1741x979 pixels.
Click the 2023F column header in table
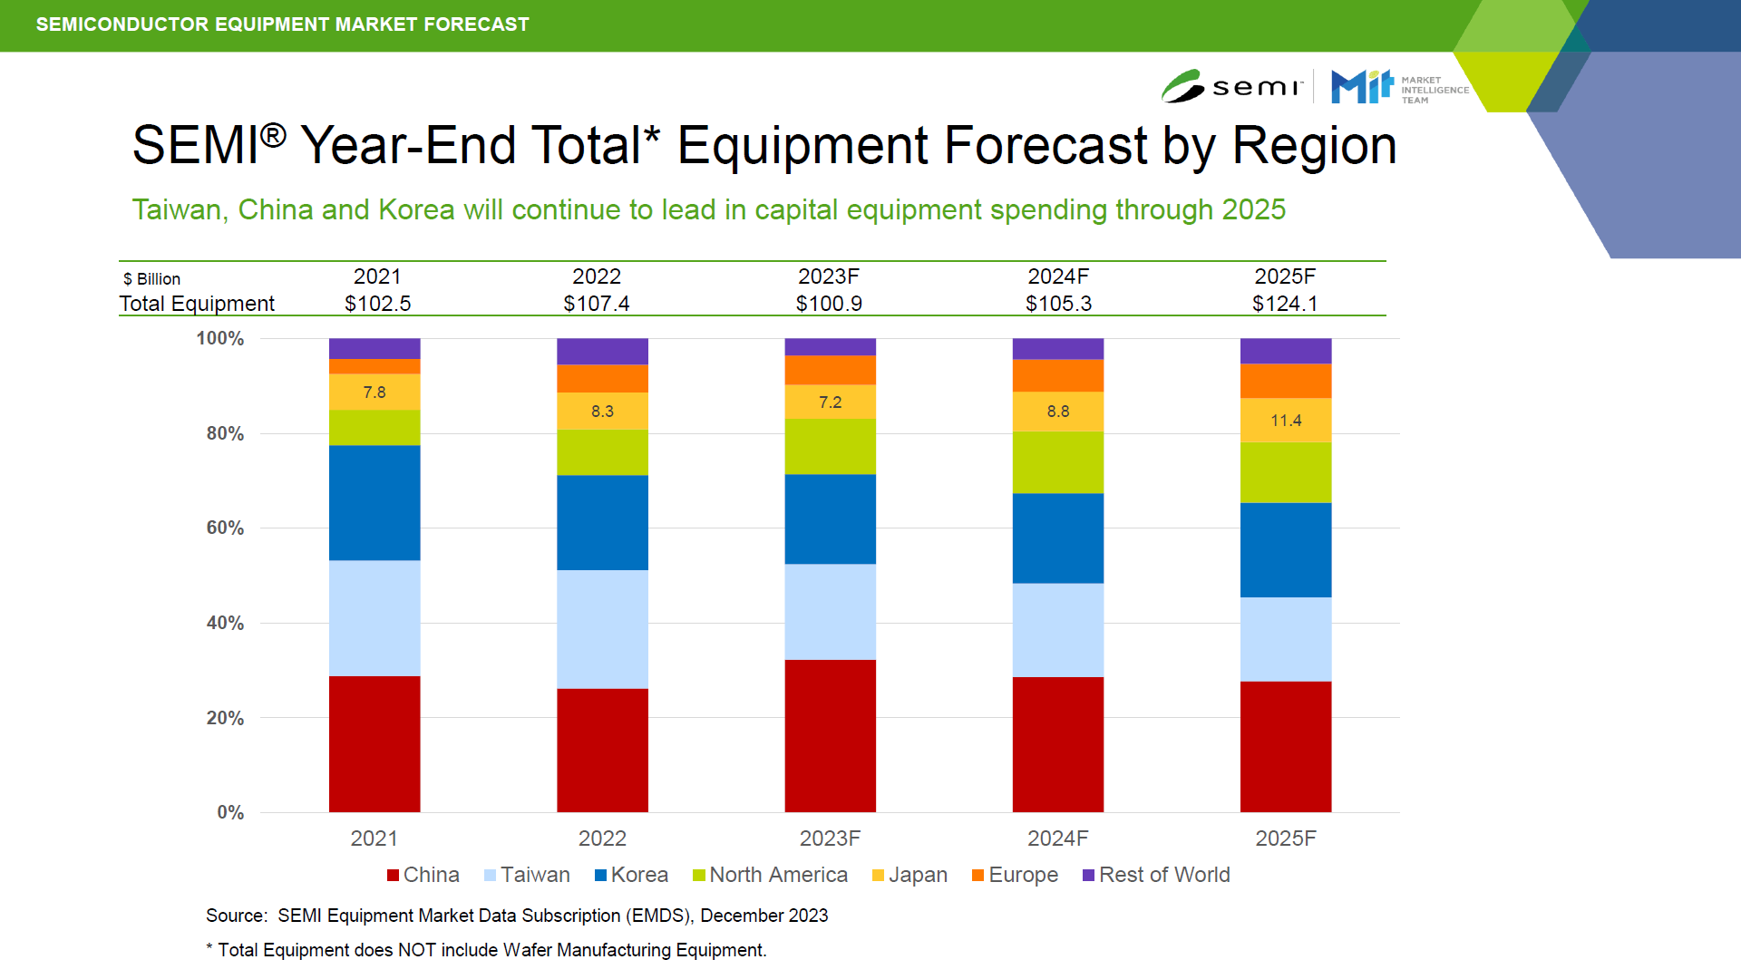(x=829, y=276)
